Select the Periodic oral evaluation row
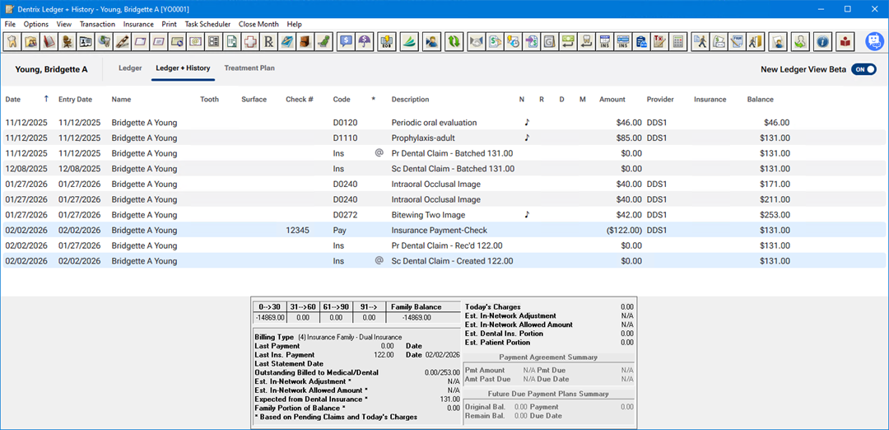Viewport: 889px width, 430px height. point(434,123)
